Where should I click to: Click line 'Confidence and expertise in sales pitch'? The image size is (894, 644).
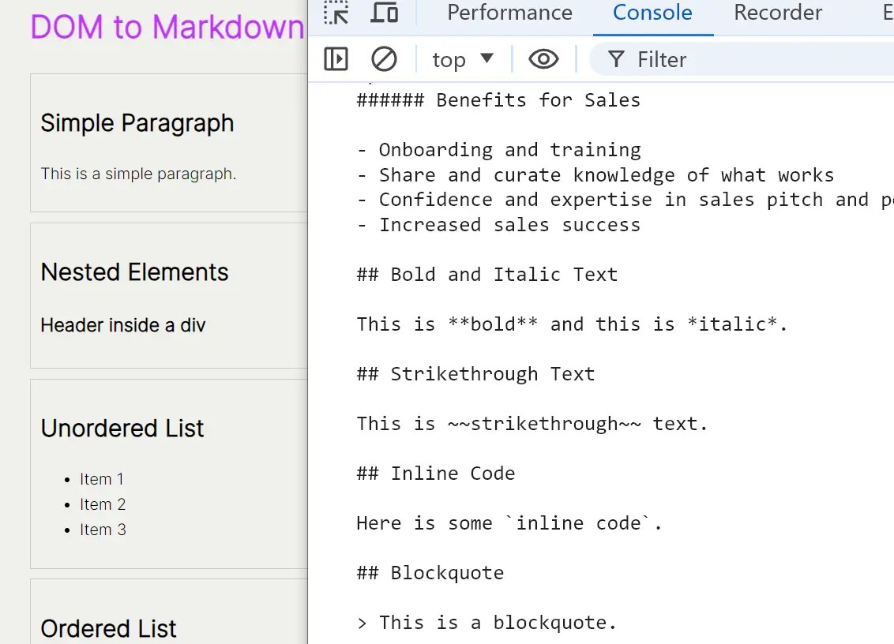point(601,200)
